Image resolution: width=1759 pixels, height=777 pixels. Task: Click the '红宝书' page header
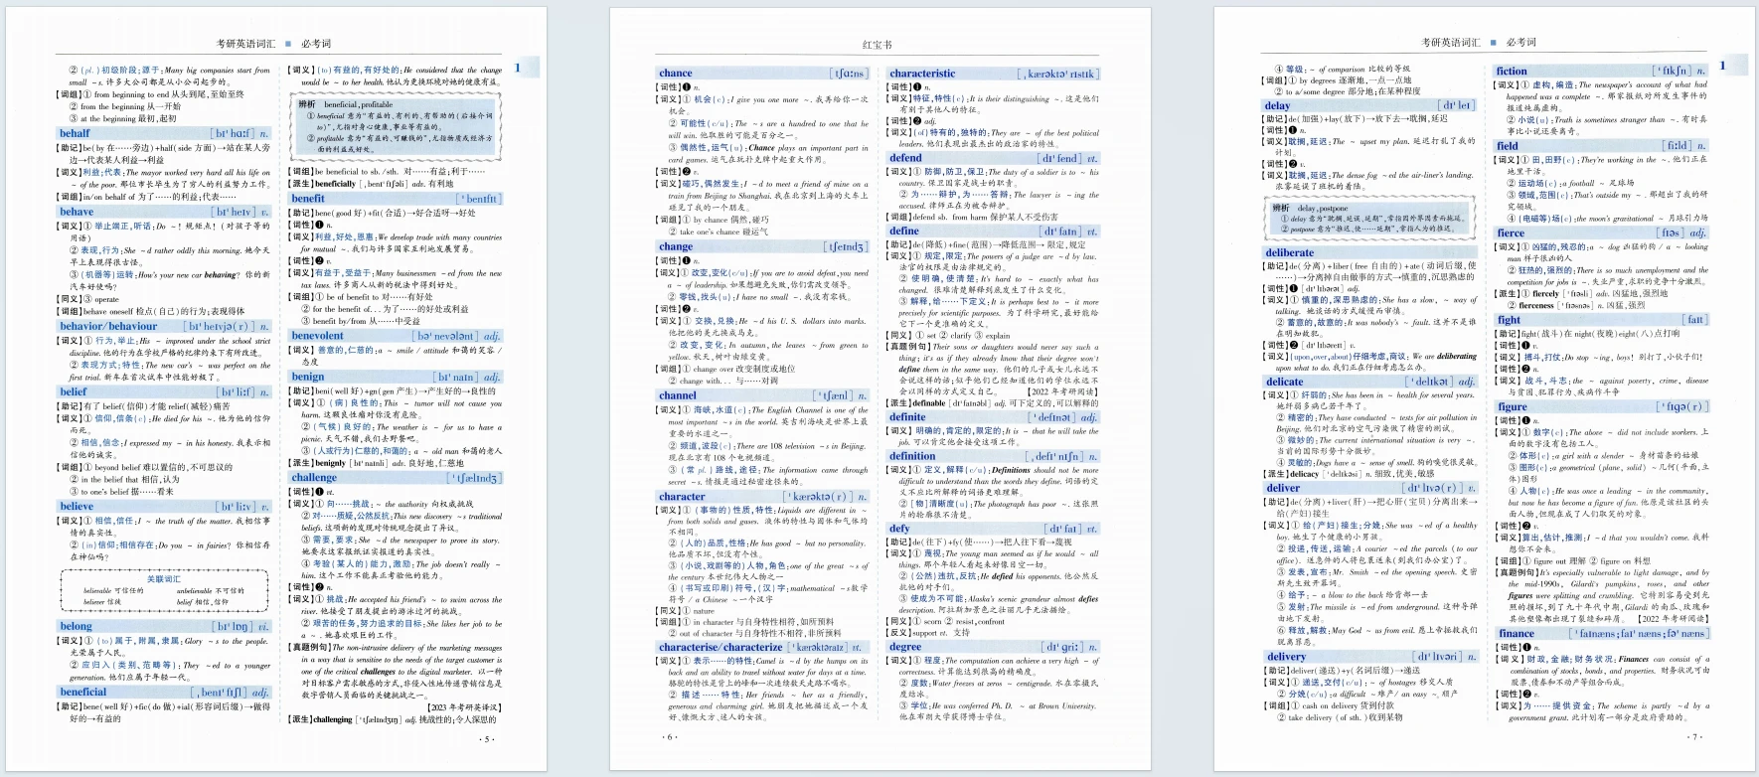coord(878,45)
